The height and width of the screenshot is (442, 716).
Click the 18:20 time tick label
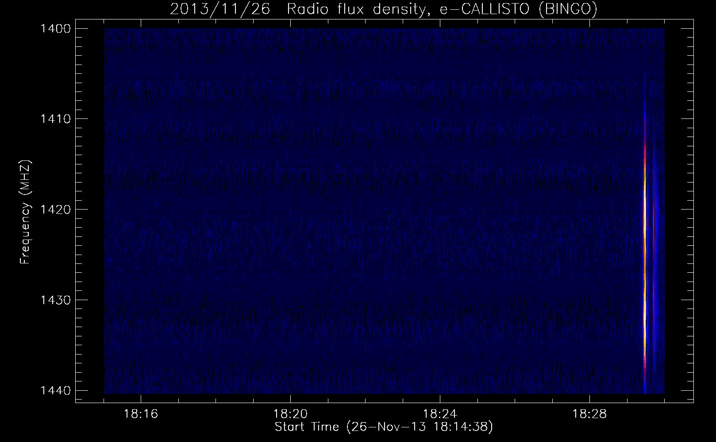tap(291, 414)
